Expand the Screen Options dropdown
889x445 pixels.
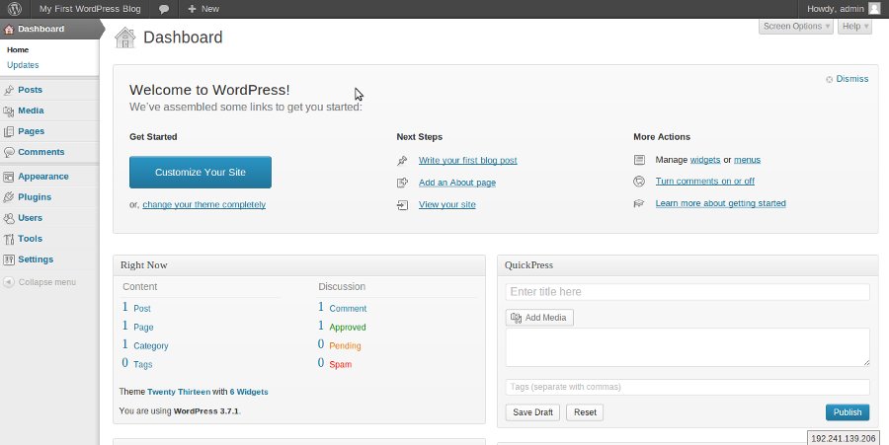click(796, 26)
